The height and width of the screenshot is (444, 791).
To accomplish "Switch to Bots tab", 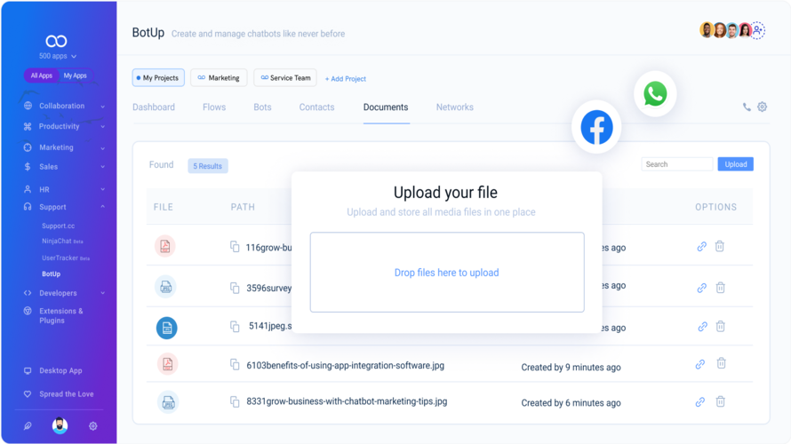I will coord(262,107).
